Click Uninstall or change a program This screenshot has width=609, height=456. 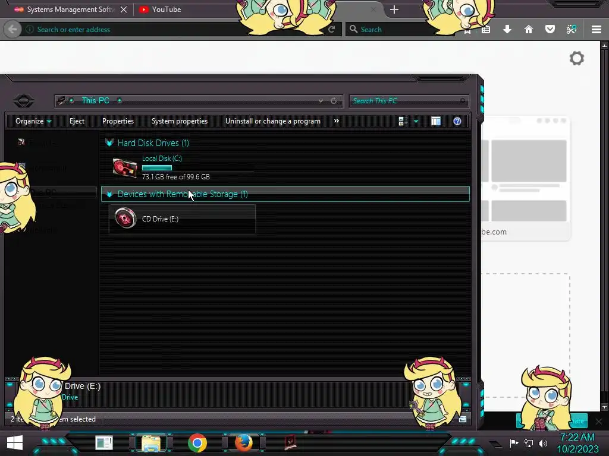pos(273,121)
